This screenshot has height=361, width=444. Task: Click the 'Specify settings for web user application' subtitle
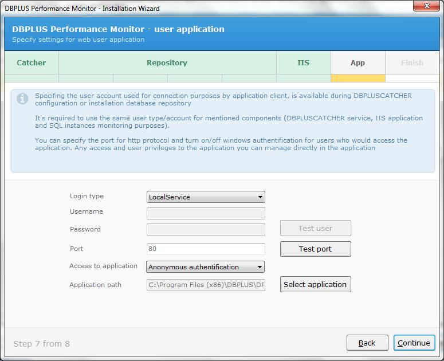tap(78, 40)
